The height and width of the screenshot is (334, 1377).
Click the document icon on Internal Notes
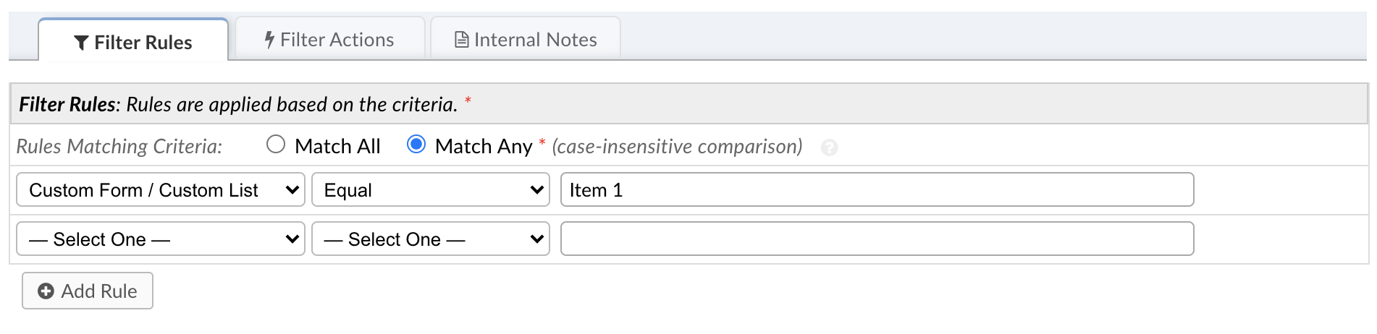461,40
